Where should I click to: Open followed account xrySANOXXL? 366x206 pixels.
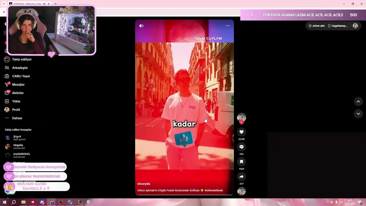point(18,155)
